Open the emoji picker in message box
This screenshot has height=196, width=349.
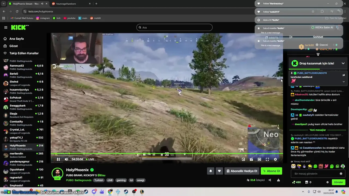[341, 174]
